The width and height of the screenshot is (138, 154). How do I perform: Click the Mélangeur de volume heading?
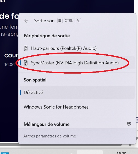click(x=47, y=124)
